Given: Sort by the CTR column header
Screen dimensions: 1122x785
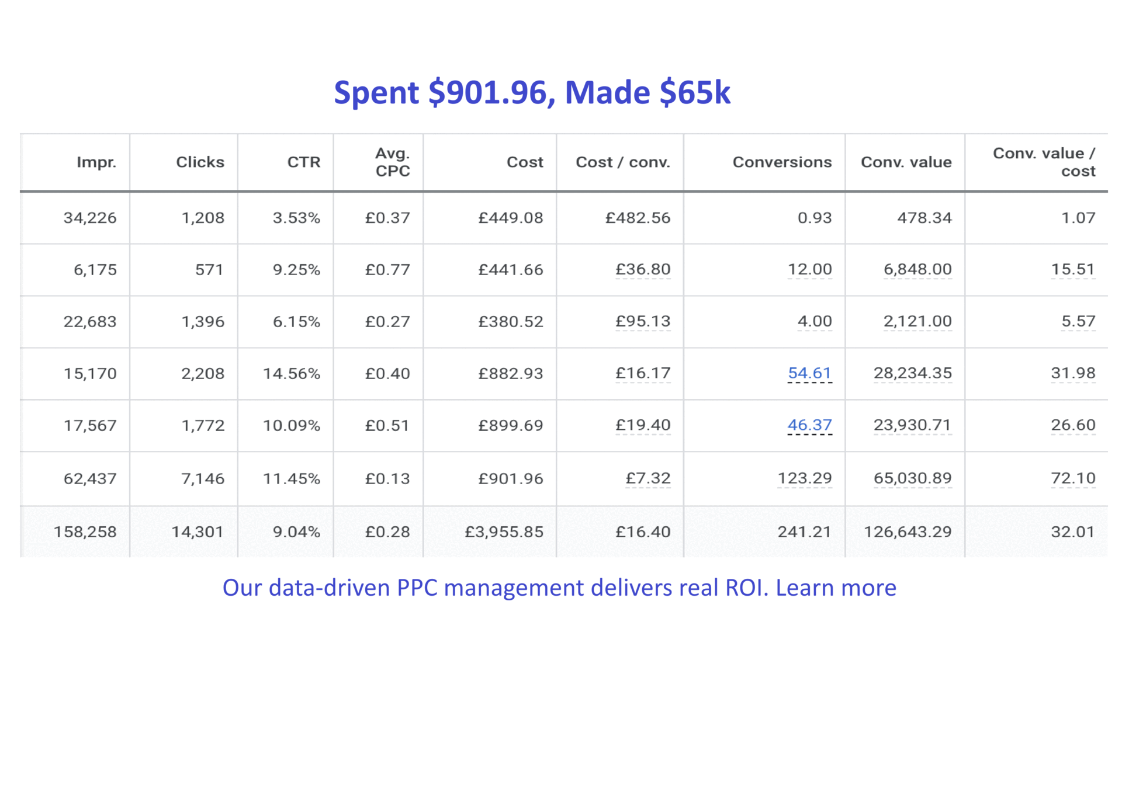Looking at the screenshot, I should tap(303, 162).
